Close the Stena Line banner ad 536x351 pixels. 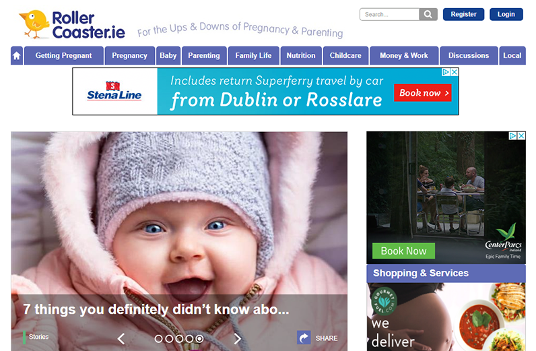pyautogui.click(x=455, y=72)
